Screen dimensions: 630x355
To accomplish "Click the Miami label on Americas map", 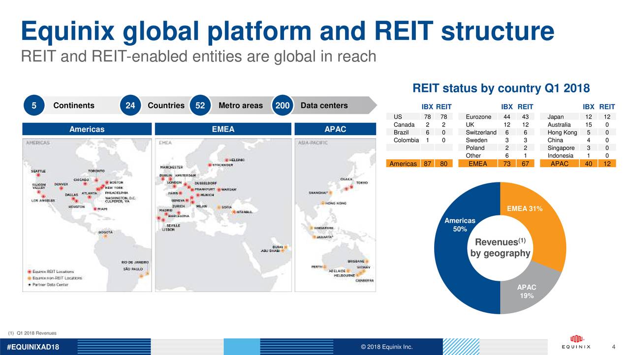I will 102,209.
